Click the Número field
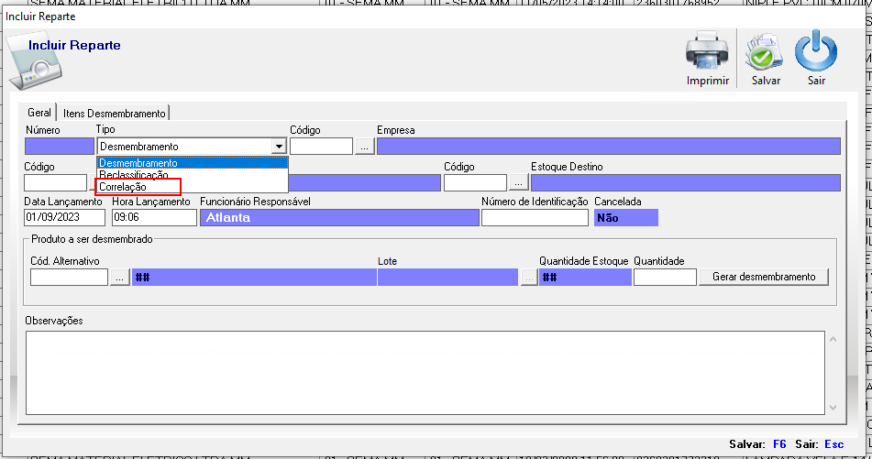872x459 pixels. click(60, 147)
